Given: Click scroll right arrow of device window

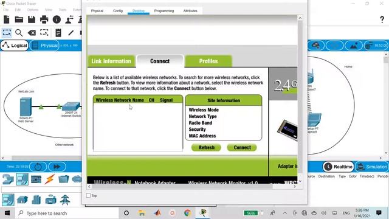Looking at the screenshot, I should 294,186.
